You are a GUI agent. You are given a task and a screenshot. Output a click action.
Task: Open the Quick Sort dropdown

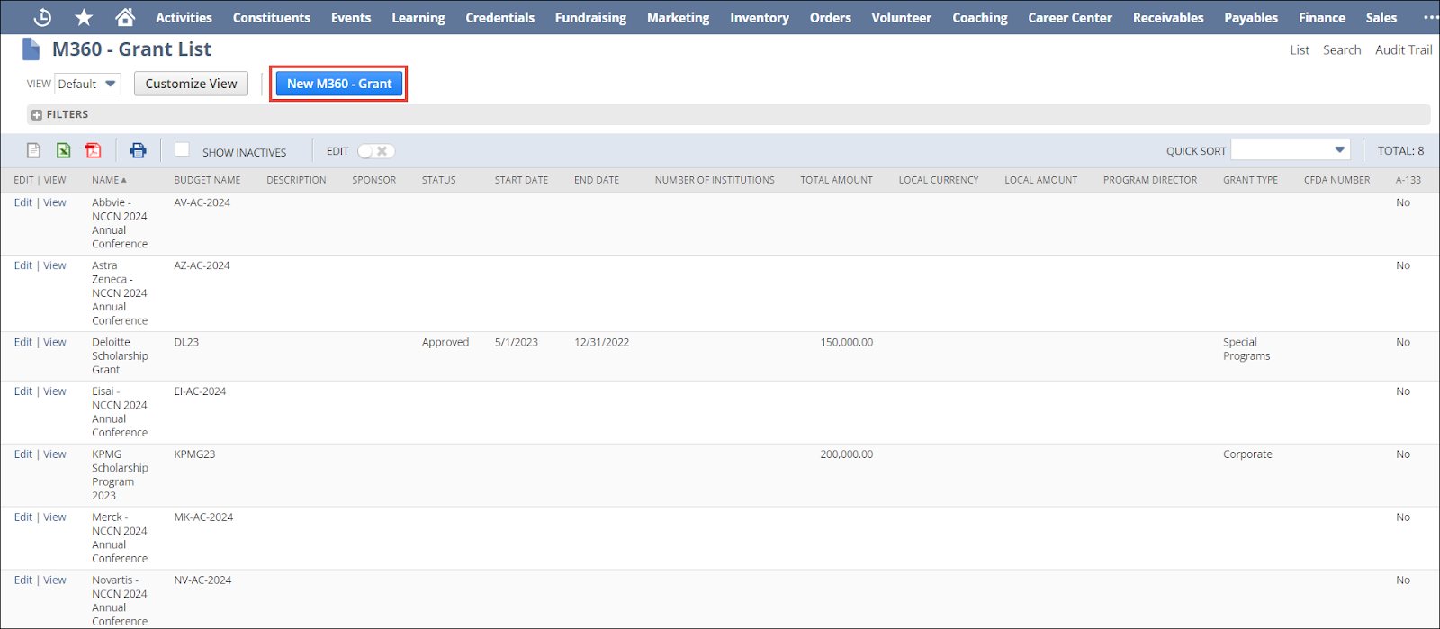pos(1290,150)
